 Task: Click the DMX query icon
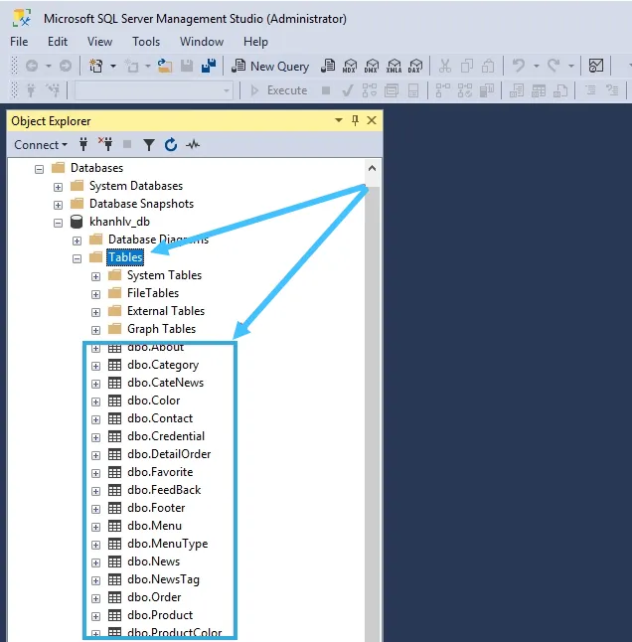pos(372,66)
